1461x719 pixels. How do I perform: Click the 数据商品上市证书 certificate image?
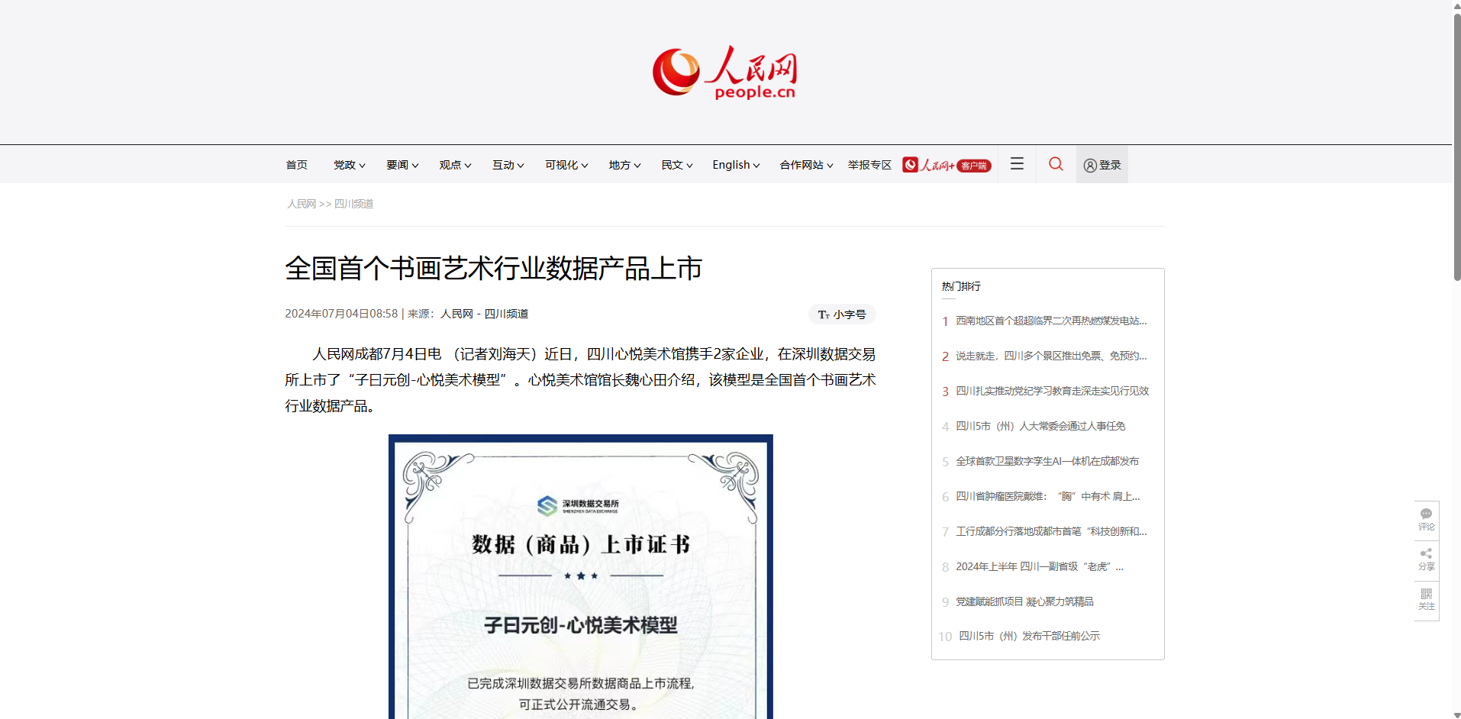tap(580, 576)
